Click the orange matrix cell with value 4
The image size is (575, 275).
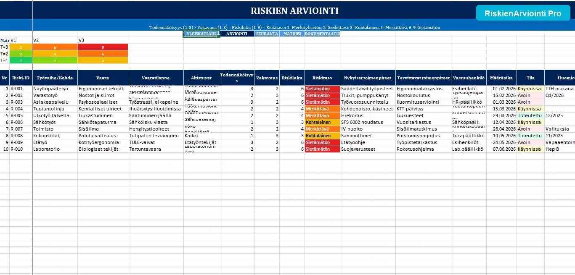tap(55, 54)
